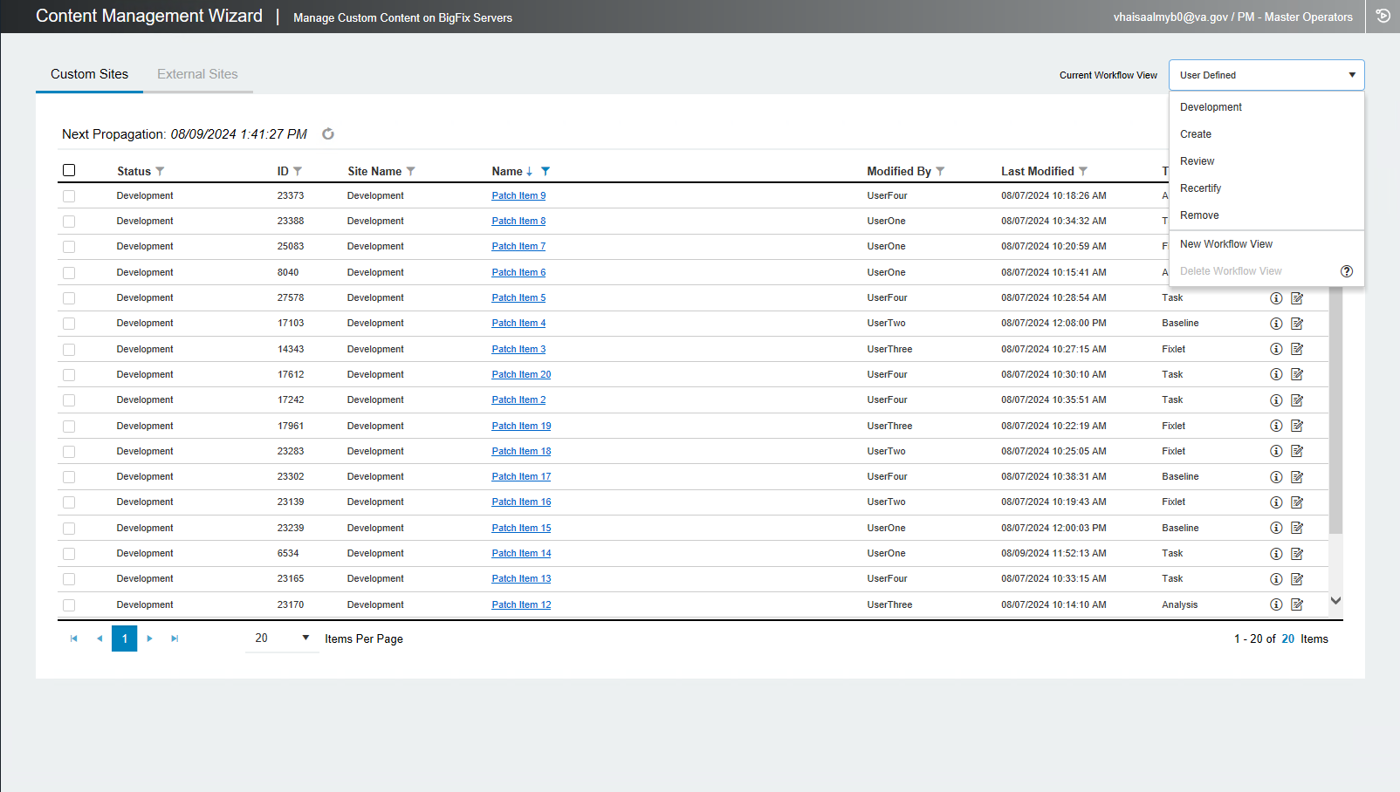This screenshot has width=1400, height=792.
Task: Edit Patch Item 5
Action: [1297, 298]
